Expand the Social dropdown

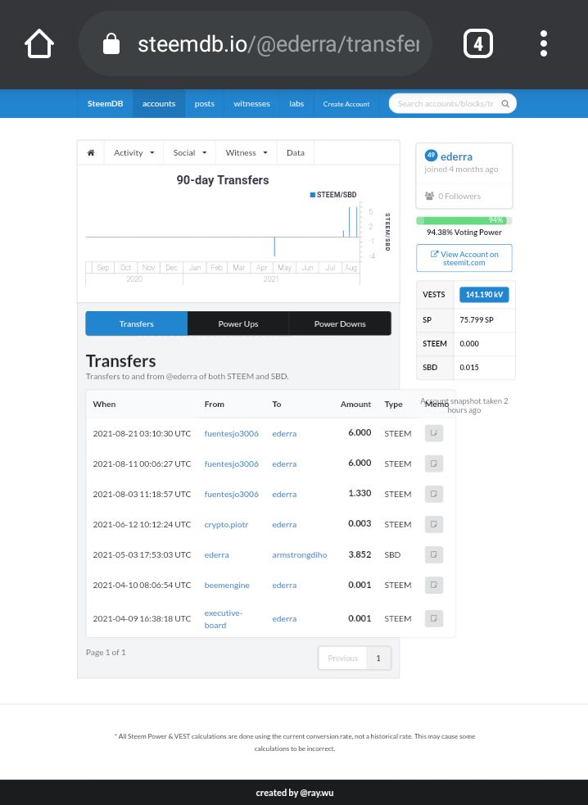click(189, 152)
